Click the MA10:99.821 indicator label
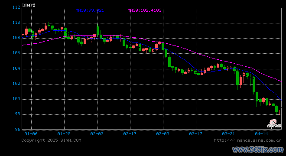Viewport: 286px width, 156px height. pyautogui.click(x=90, y=10)
